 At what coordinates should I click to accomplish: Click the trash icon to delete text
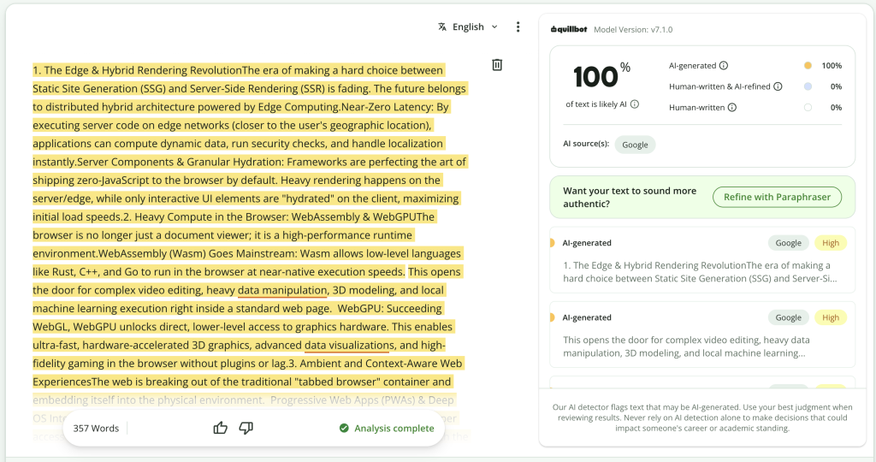pos(497,65)
